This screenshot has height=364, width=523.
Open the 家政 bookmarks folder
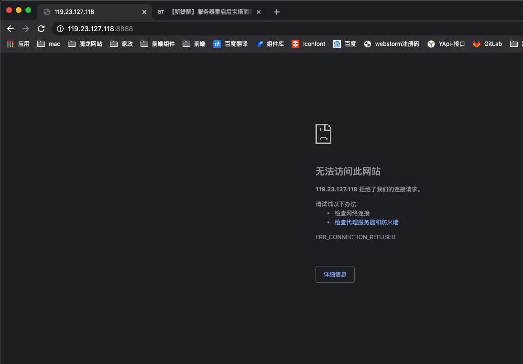[121, 44]
